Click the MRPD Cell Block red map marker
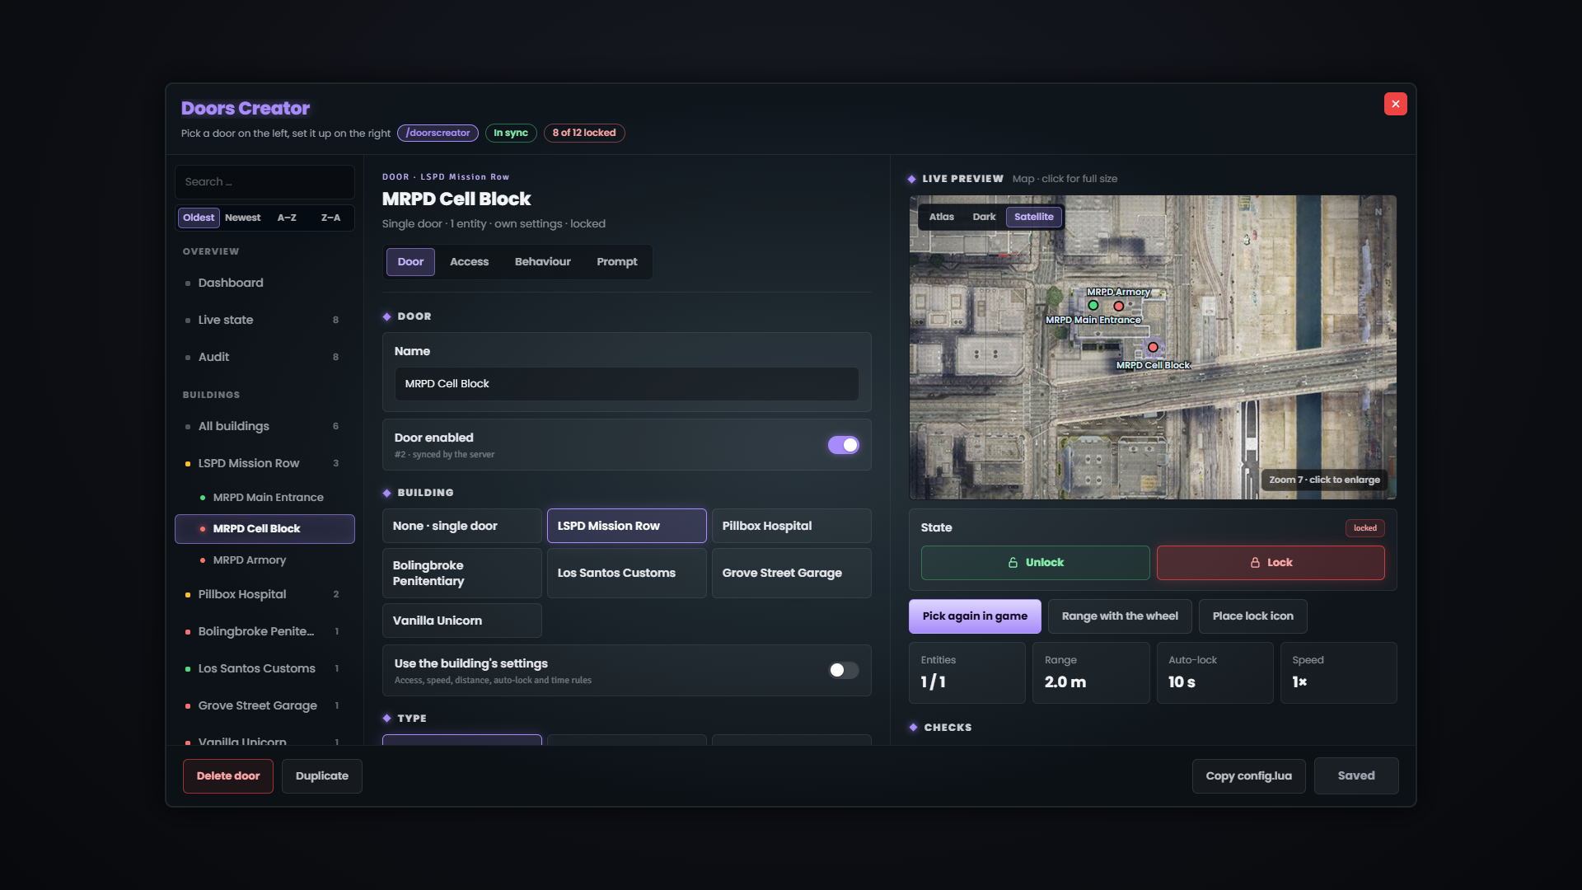Screen dimensions: 1582x890 coord(1153,348)
